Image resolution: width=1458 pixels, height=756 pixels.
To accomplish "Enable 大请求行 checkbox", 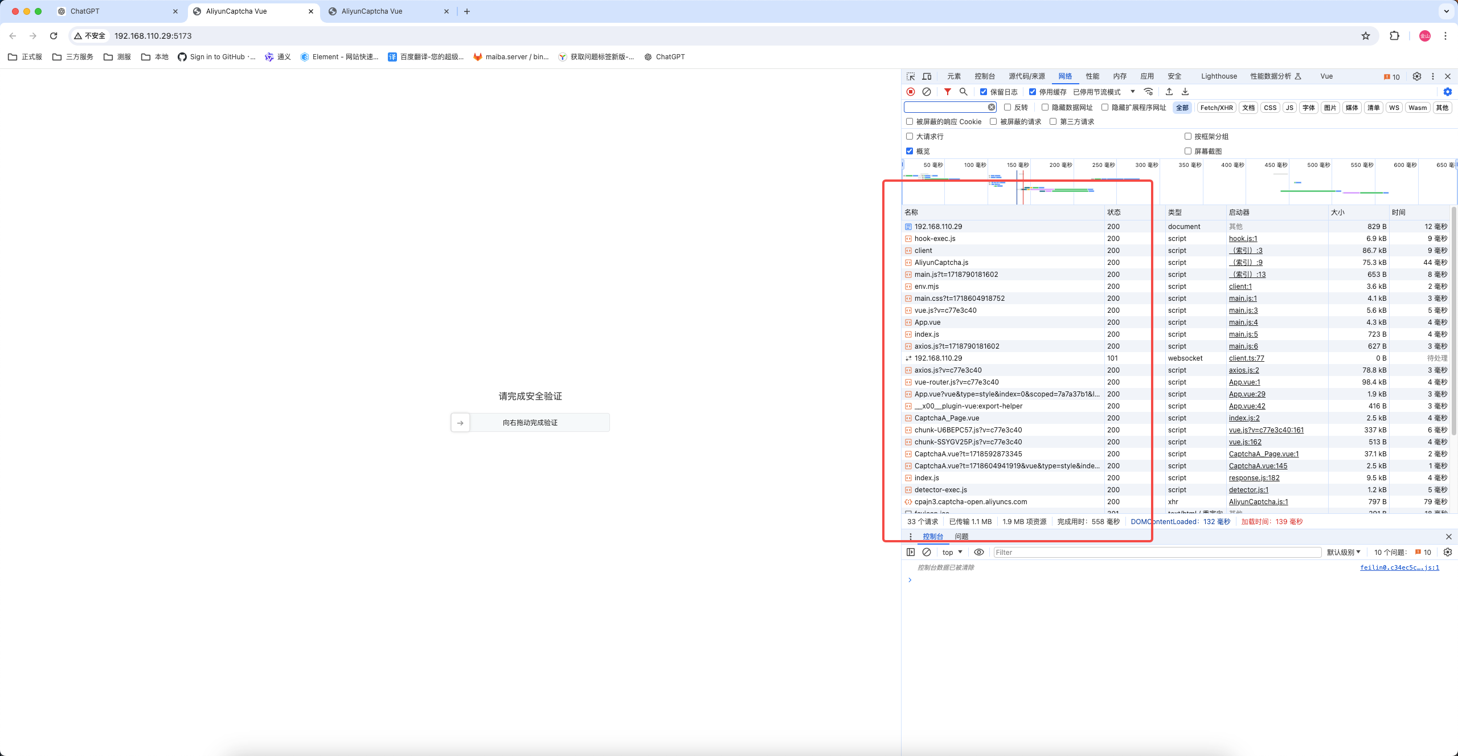I will click(910, 136).
